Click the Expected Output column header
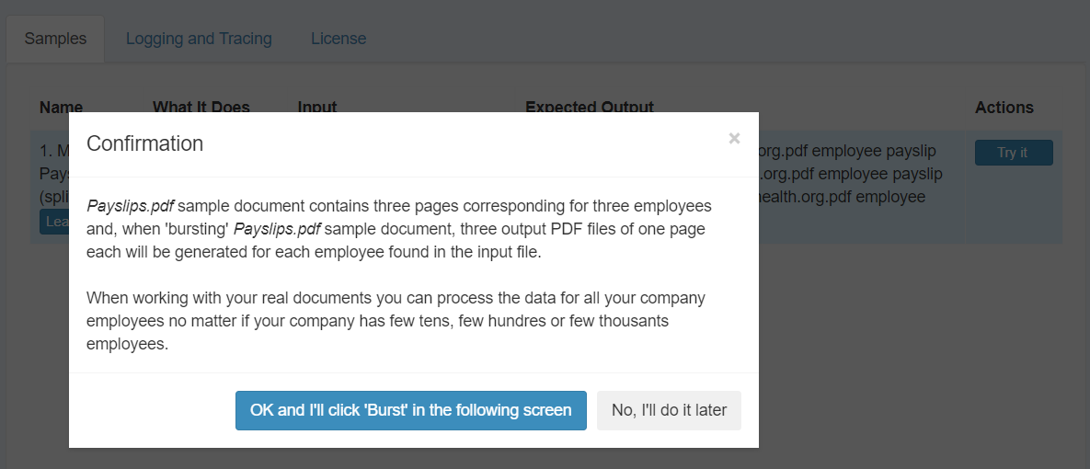Image resolution: width=1090 pixels, height=469 pixels. [x=589, y=108]
